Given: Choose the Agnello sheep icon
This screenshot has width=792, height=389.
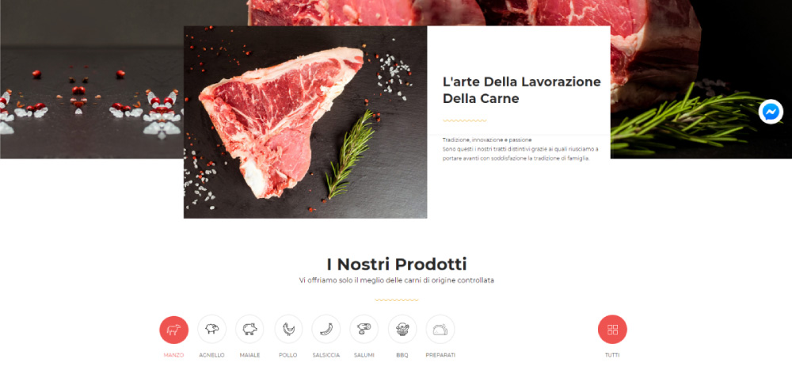Looking at the screenshot, I should [x=211, y=329].
